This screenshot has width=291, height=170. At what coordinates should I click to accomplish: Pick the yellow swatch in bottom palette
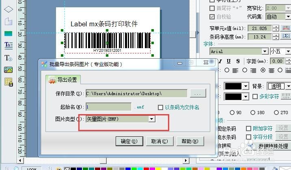158,168
